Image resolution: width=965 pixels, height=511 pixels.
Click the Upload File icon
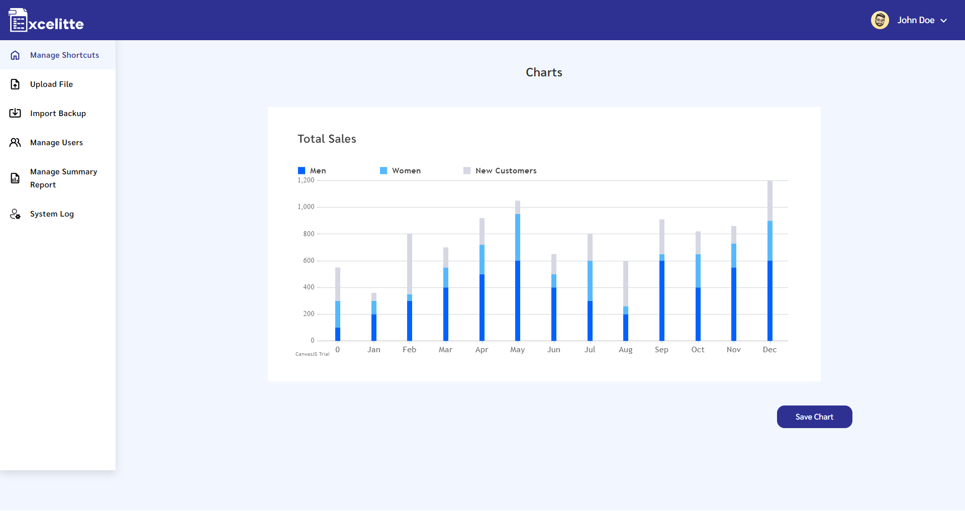(15, 84)
